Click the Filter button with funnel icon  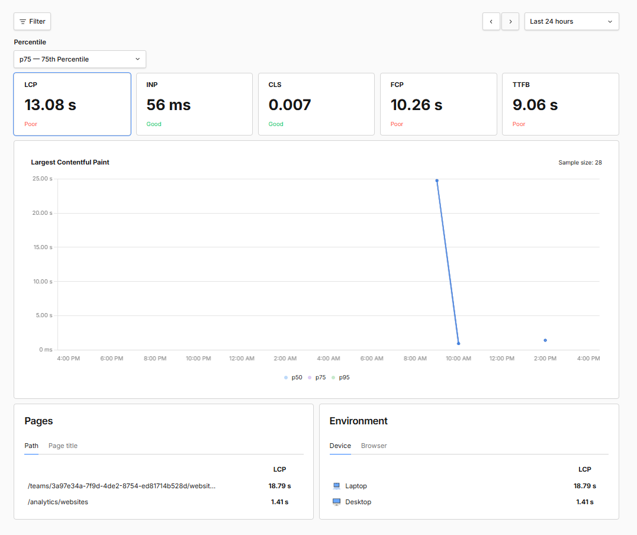click(33, 21)
